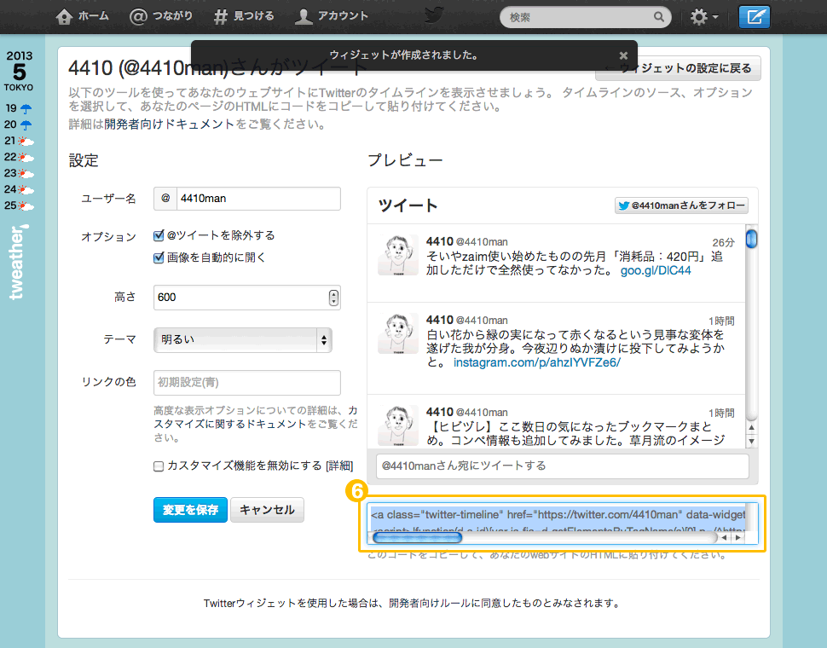Click the ツイート heading in the preview
Viewport: 827px width, 648px height.
(x=408, y=205)
